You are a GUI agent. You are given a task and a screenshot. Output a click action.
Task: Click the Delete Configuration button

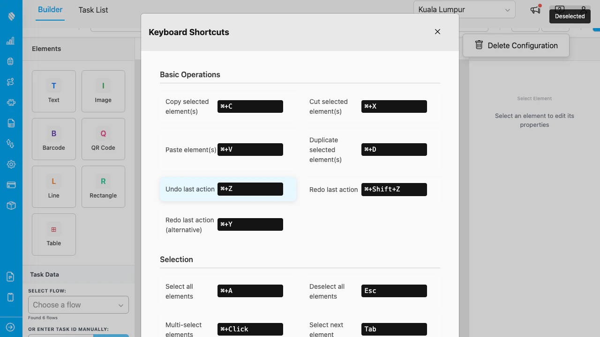[516, 45]
